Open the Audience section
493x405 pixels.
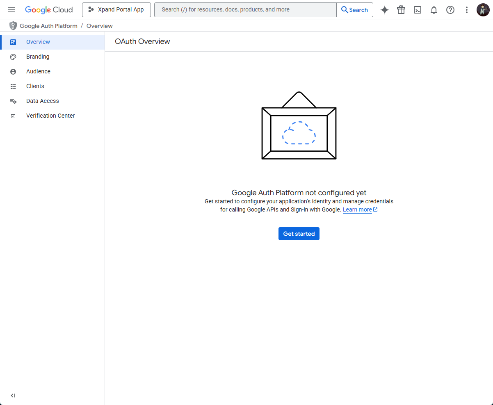[x=38, y=71]
